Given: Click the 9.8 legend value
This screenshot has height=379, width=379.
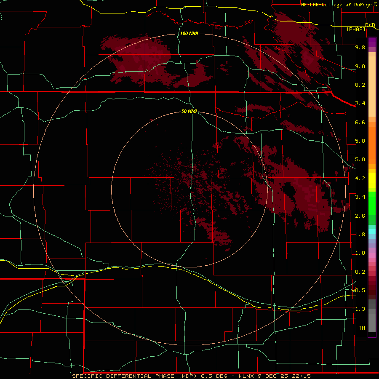Looking at the screenshot, I should (x=360, y=47).
